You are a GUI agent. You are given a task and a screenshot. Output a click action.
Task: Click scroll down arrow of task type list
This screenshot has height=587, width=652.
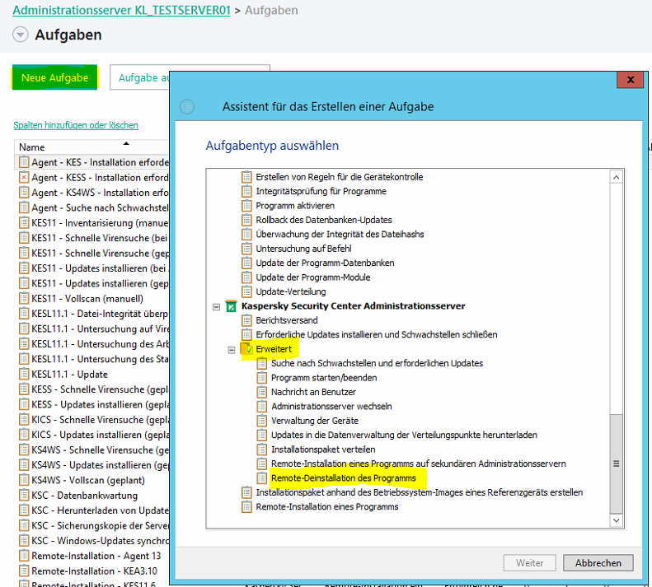(617, 520)
